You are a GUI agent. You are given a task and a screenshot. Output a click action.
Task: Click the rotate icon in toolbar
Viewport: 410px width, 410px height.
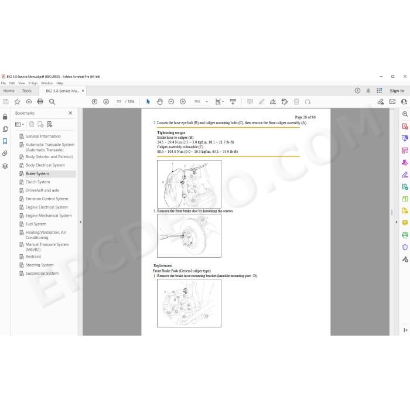pyautogui.click(x=307, y=102)
